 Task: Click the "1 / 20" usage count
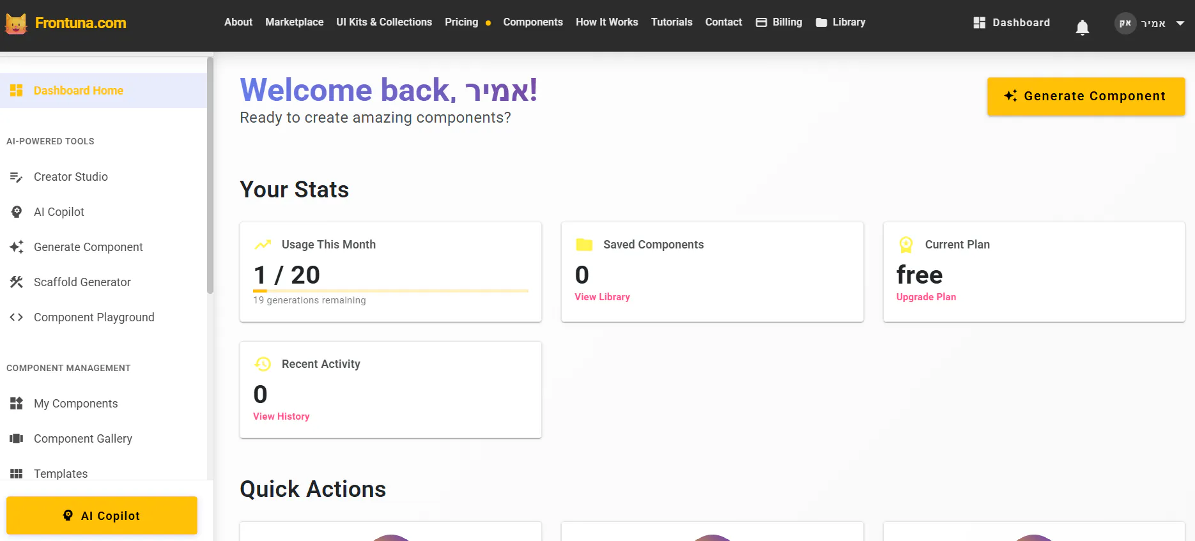point(287,275)
